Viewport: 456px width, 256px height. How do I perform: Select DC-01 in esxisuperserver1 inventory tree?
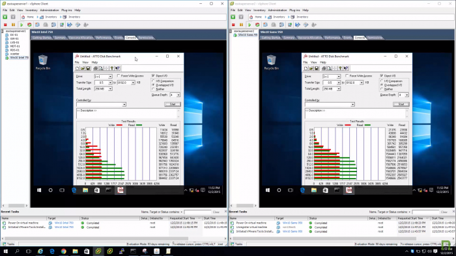pyautogui.click(x=14, y=35)
